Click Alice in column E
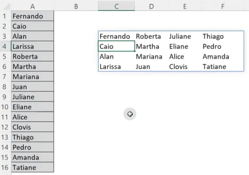This screenshot has width=249, height=175. [185, 56]
